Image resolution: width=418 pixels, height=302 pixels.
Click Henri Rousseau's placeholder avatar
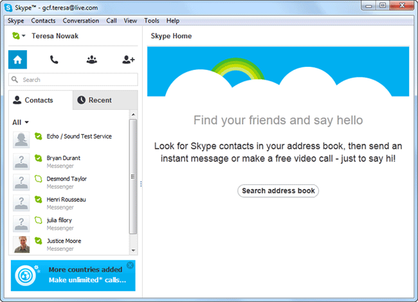click(21, 203)
